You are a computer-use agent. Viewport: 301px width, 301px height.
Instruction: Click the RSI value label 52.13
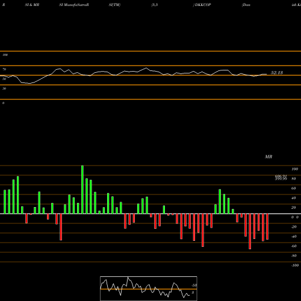click(x=277, y=73)
